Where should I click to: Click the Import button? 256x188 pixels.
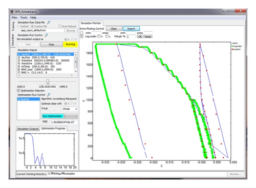coord(131,29)
